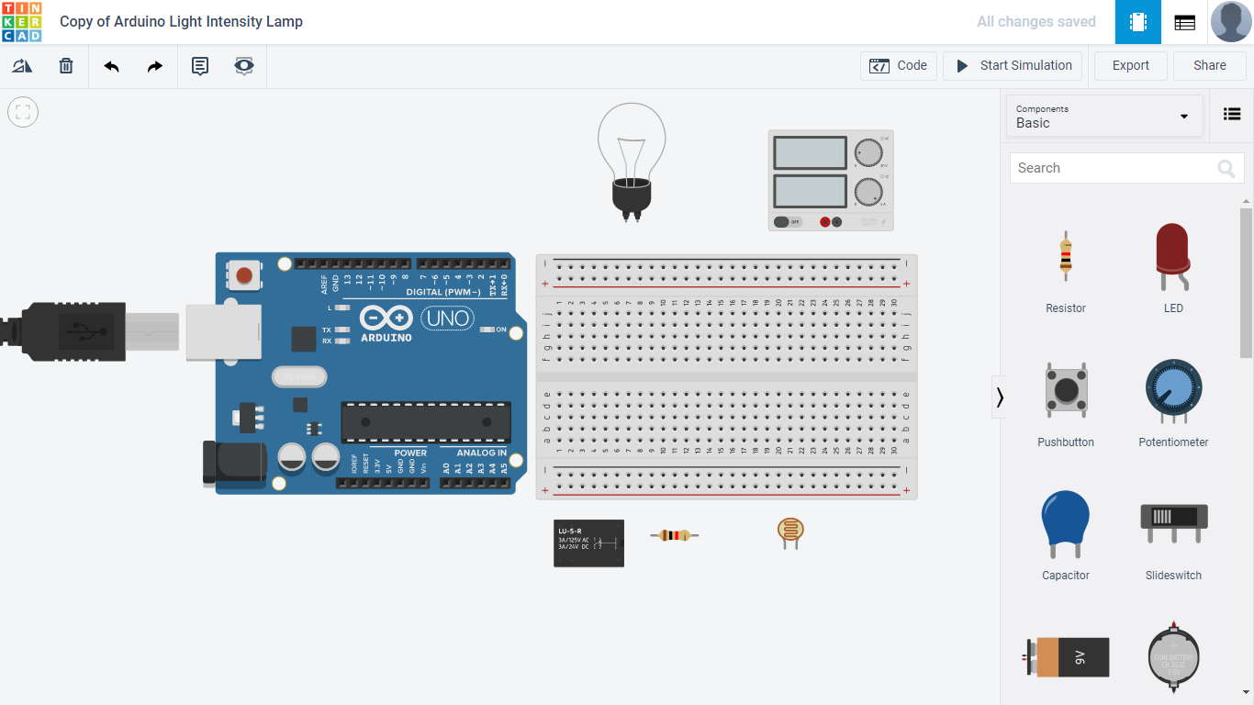Switch to circuit view icon
1254x705 pixels.
point(1138,22)
